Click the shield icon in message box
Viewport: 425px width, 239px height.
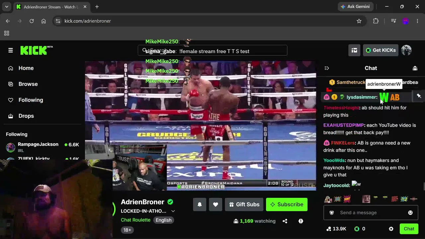[x=331, y=213]
